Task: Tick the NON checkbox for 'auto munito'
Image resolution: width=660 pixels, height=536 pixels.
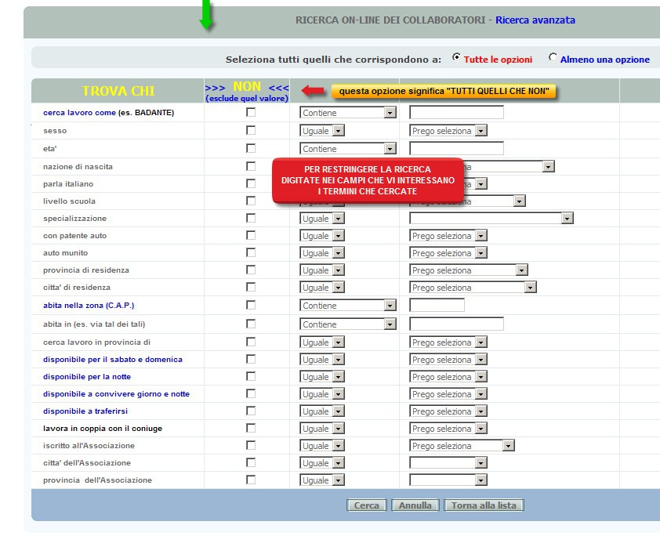Action: pos(251,253)
